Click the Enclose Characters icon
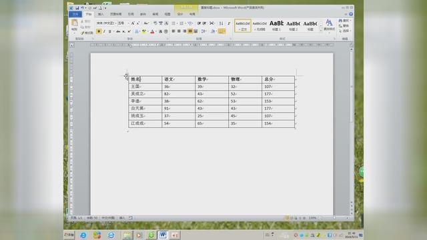Viewport: 427px width, 240px height. [166, 31]
